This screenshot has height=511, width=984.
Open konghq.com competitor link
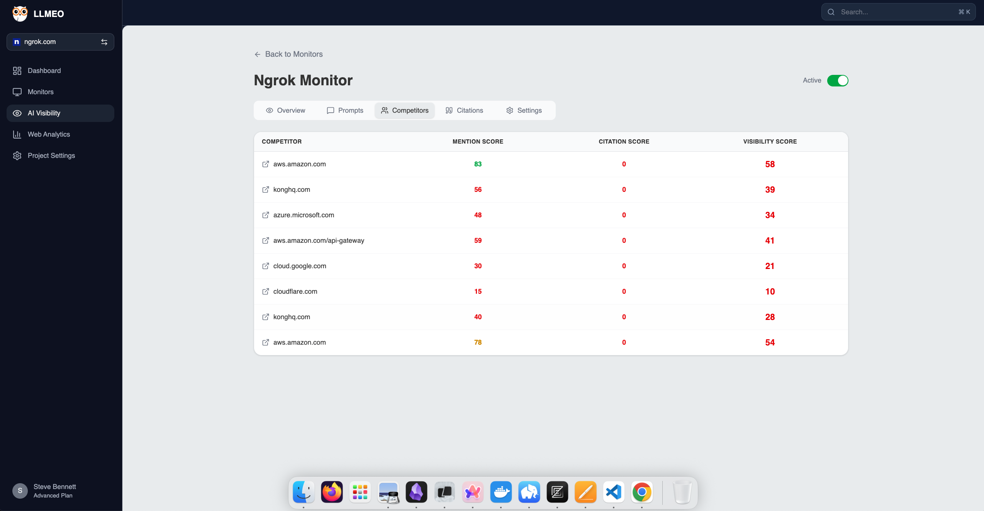tap(291, 190)
